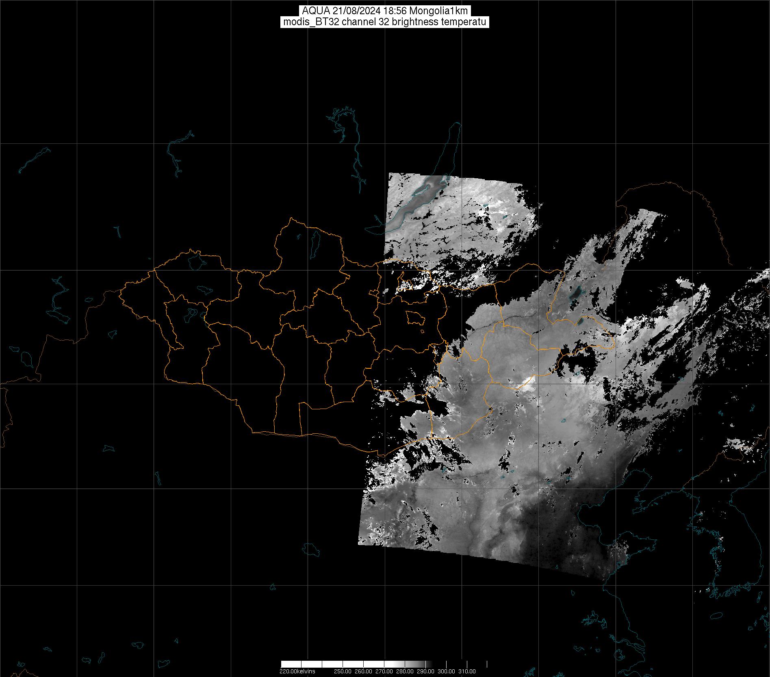Click the 300.00 label on the colorbar
Image resolution: width=770 pixels, height=677 pixels.
pos(446,671)
